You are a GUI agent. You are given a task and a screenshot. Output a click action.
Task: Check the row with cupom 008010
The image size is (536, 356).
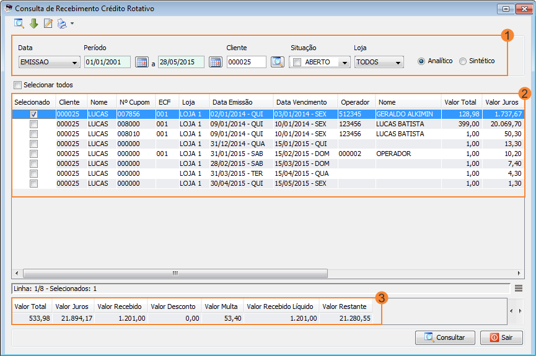click(x=33, y=134)
